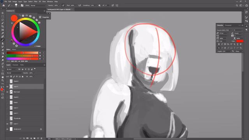Apply strikethrough in Character panel
This screenshot has width=249, height=140.
pos(241,44)
